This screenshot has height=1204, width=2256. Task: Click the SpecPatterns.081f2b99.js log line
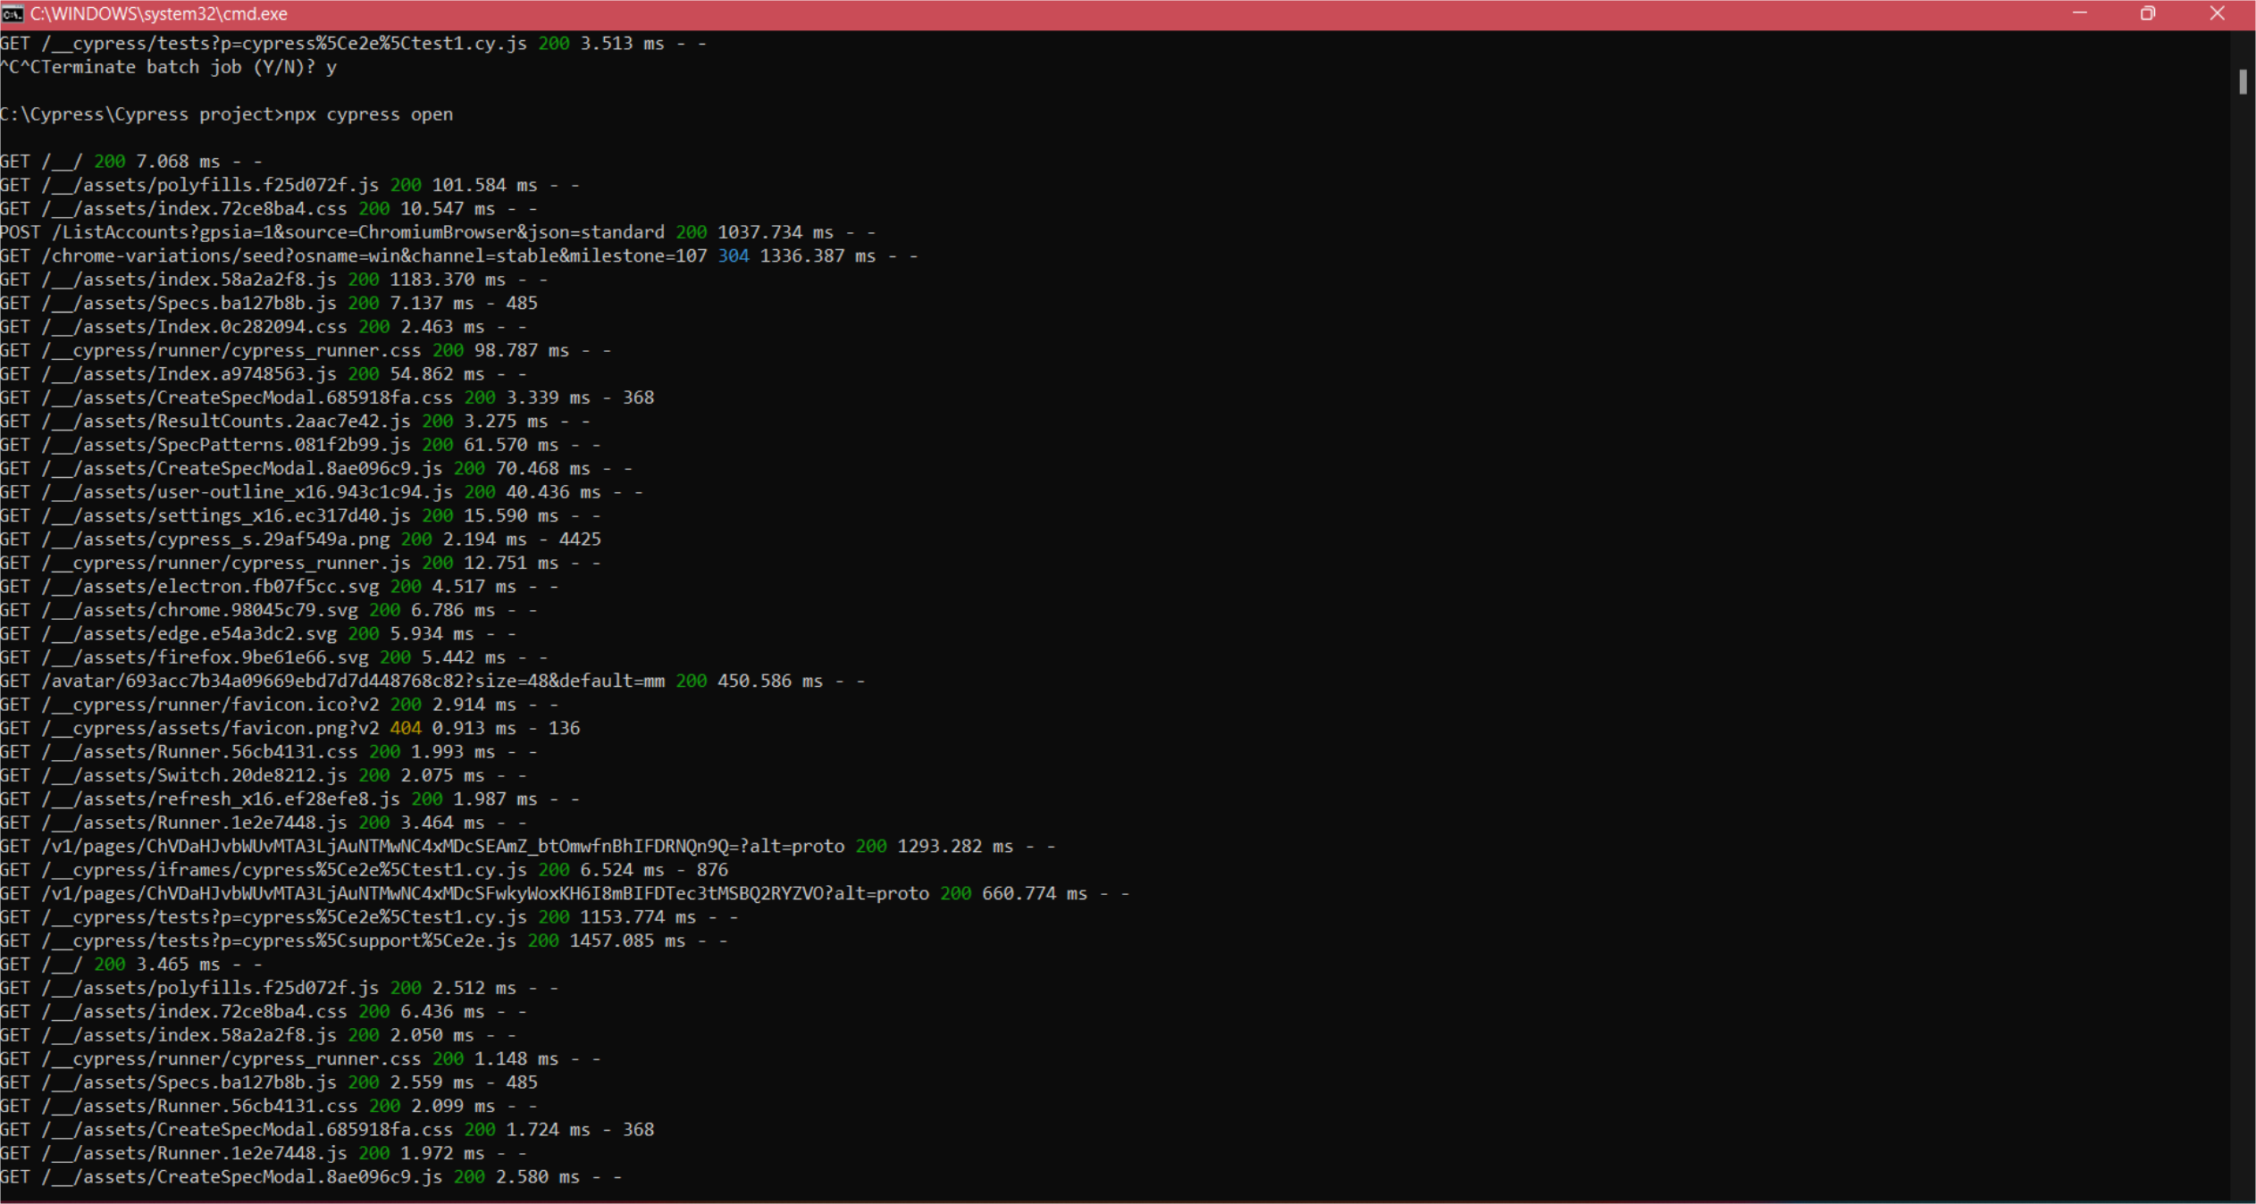(300, 445)
